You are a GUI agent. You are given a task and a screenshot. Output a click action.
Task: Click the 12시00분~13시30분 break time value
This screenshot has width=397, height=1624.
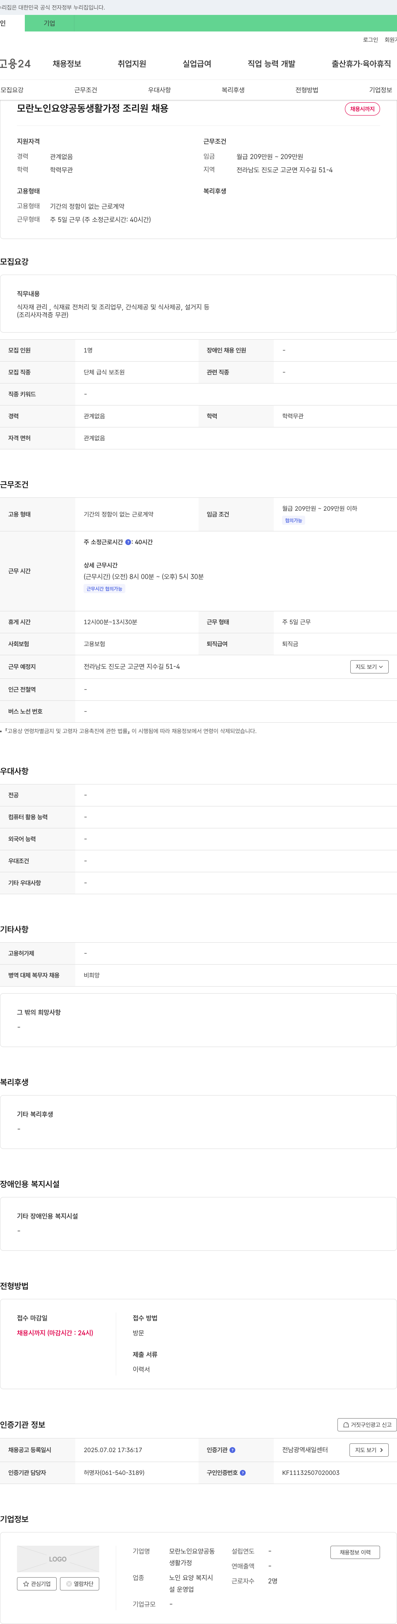[x=110, y=622]
